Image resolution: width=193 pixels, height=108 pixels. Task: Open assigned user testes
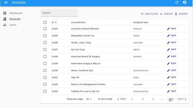(x=136, y=36)
